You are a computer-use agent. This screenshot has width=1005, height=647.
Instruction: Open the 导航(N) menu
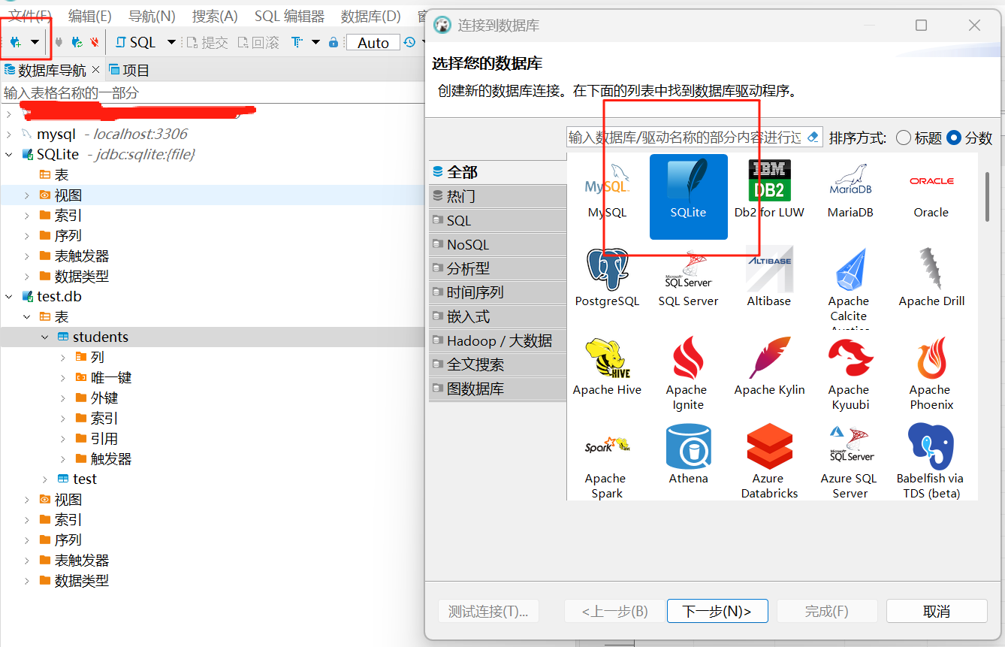coord(152,16)
